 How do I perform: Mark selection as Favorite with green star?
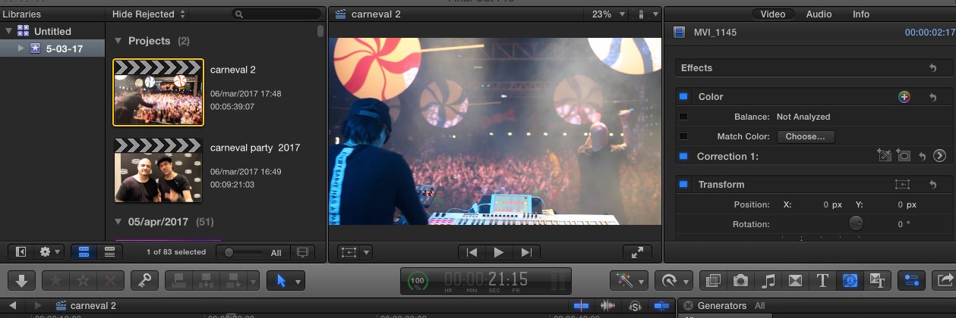click(x=55, y=281)
